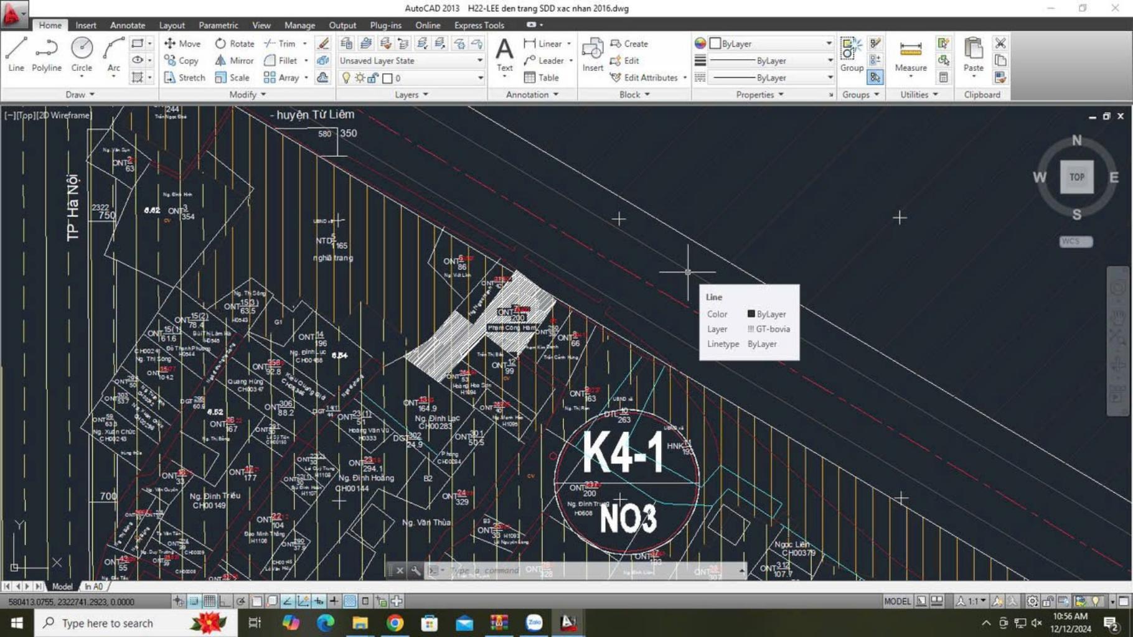Click the TOP face of ViewCube
The width and height of the screenshot is (1133, 637).
click(1076, 177)
